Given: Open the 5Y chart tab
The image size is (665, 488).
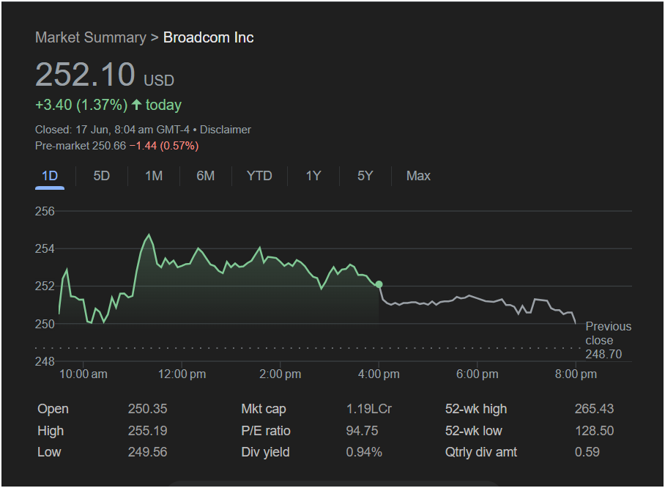Looking at the screenshot, I should (365, 176).
